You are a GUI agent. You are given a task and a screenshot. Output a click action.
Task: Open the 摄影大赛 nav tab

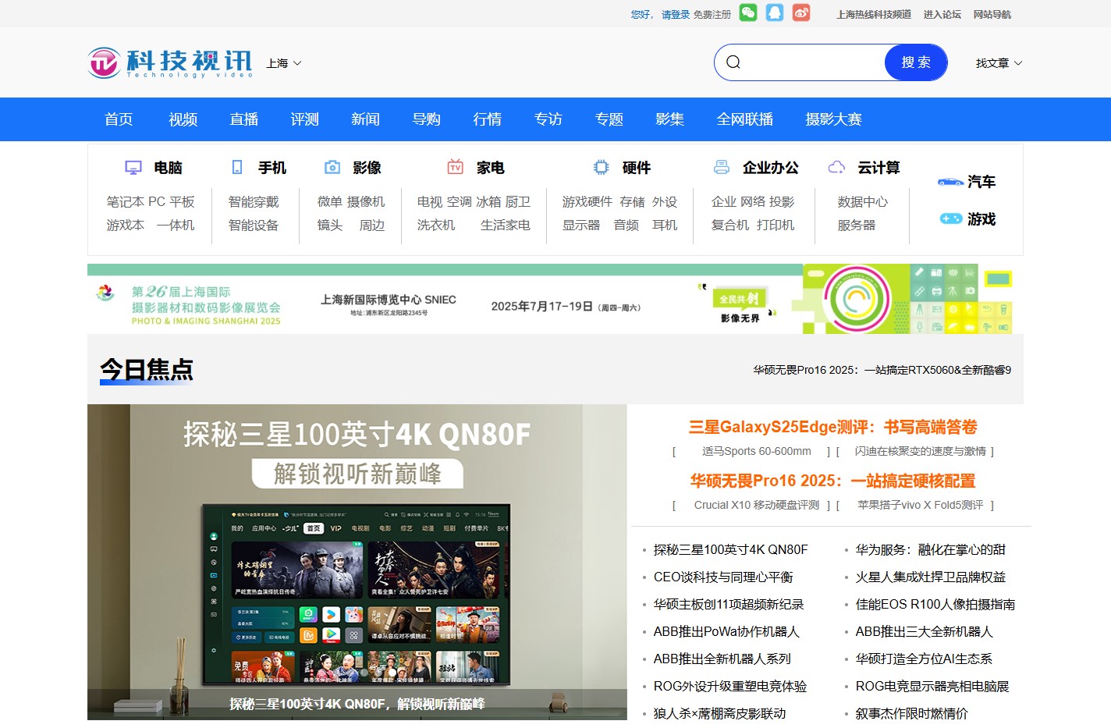834,119
